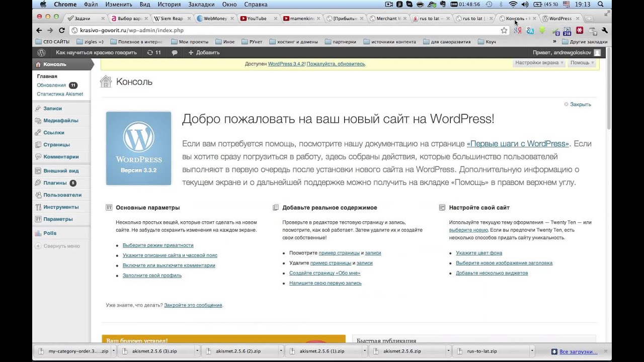Click the Wi-Fi icon in menu bar
The height and width of the screenshot is (362, 644).
(513, 5)
